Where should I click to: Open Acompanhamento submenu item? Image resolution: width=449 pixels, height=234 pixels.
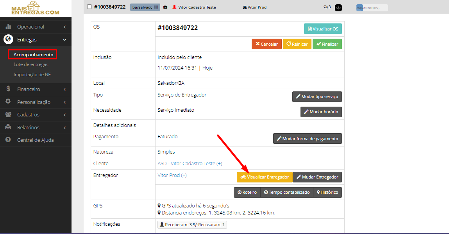33,54
